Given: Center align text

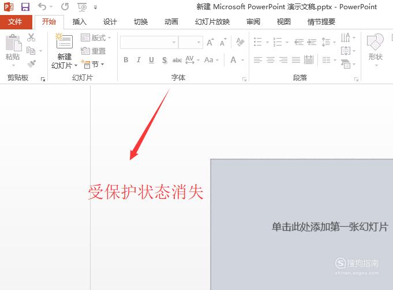Looking at the screenshot, I should click(x=271, y=60).
